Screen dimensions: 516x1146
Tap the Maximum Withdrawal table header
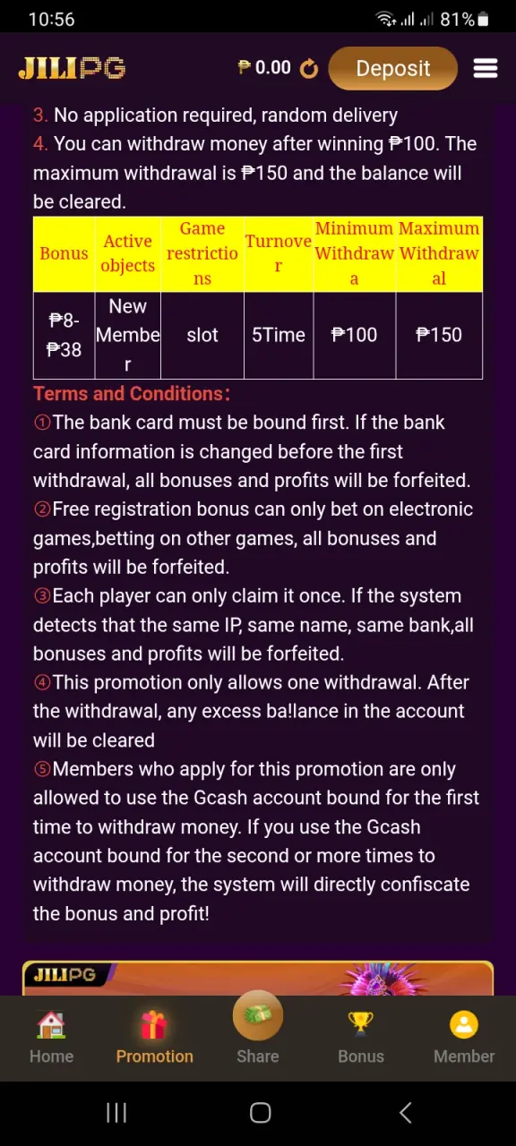click(x=439, y=253)
